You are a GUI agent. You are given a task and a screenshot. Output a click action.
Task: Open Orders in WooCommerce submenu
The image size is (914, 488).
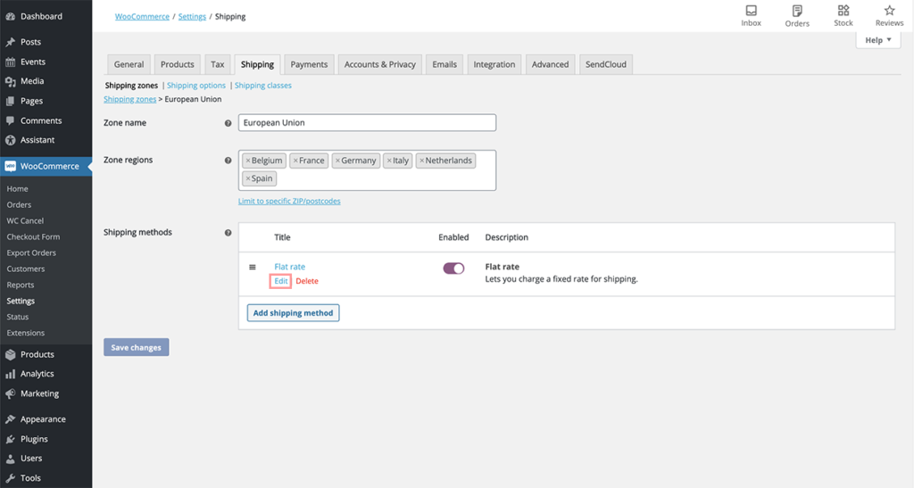click(x=19, y=205)
